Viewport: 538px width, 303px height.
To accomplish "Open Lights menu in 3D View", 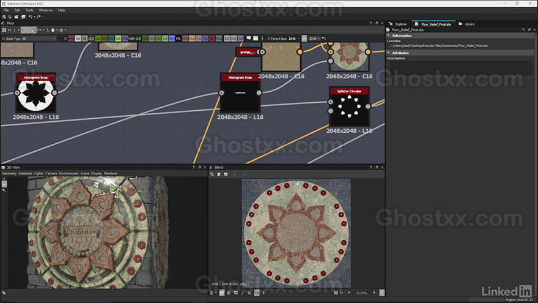I will [x=39, y=173].
